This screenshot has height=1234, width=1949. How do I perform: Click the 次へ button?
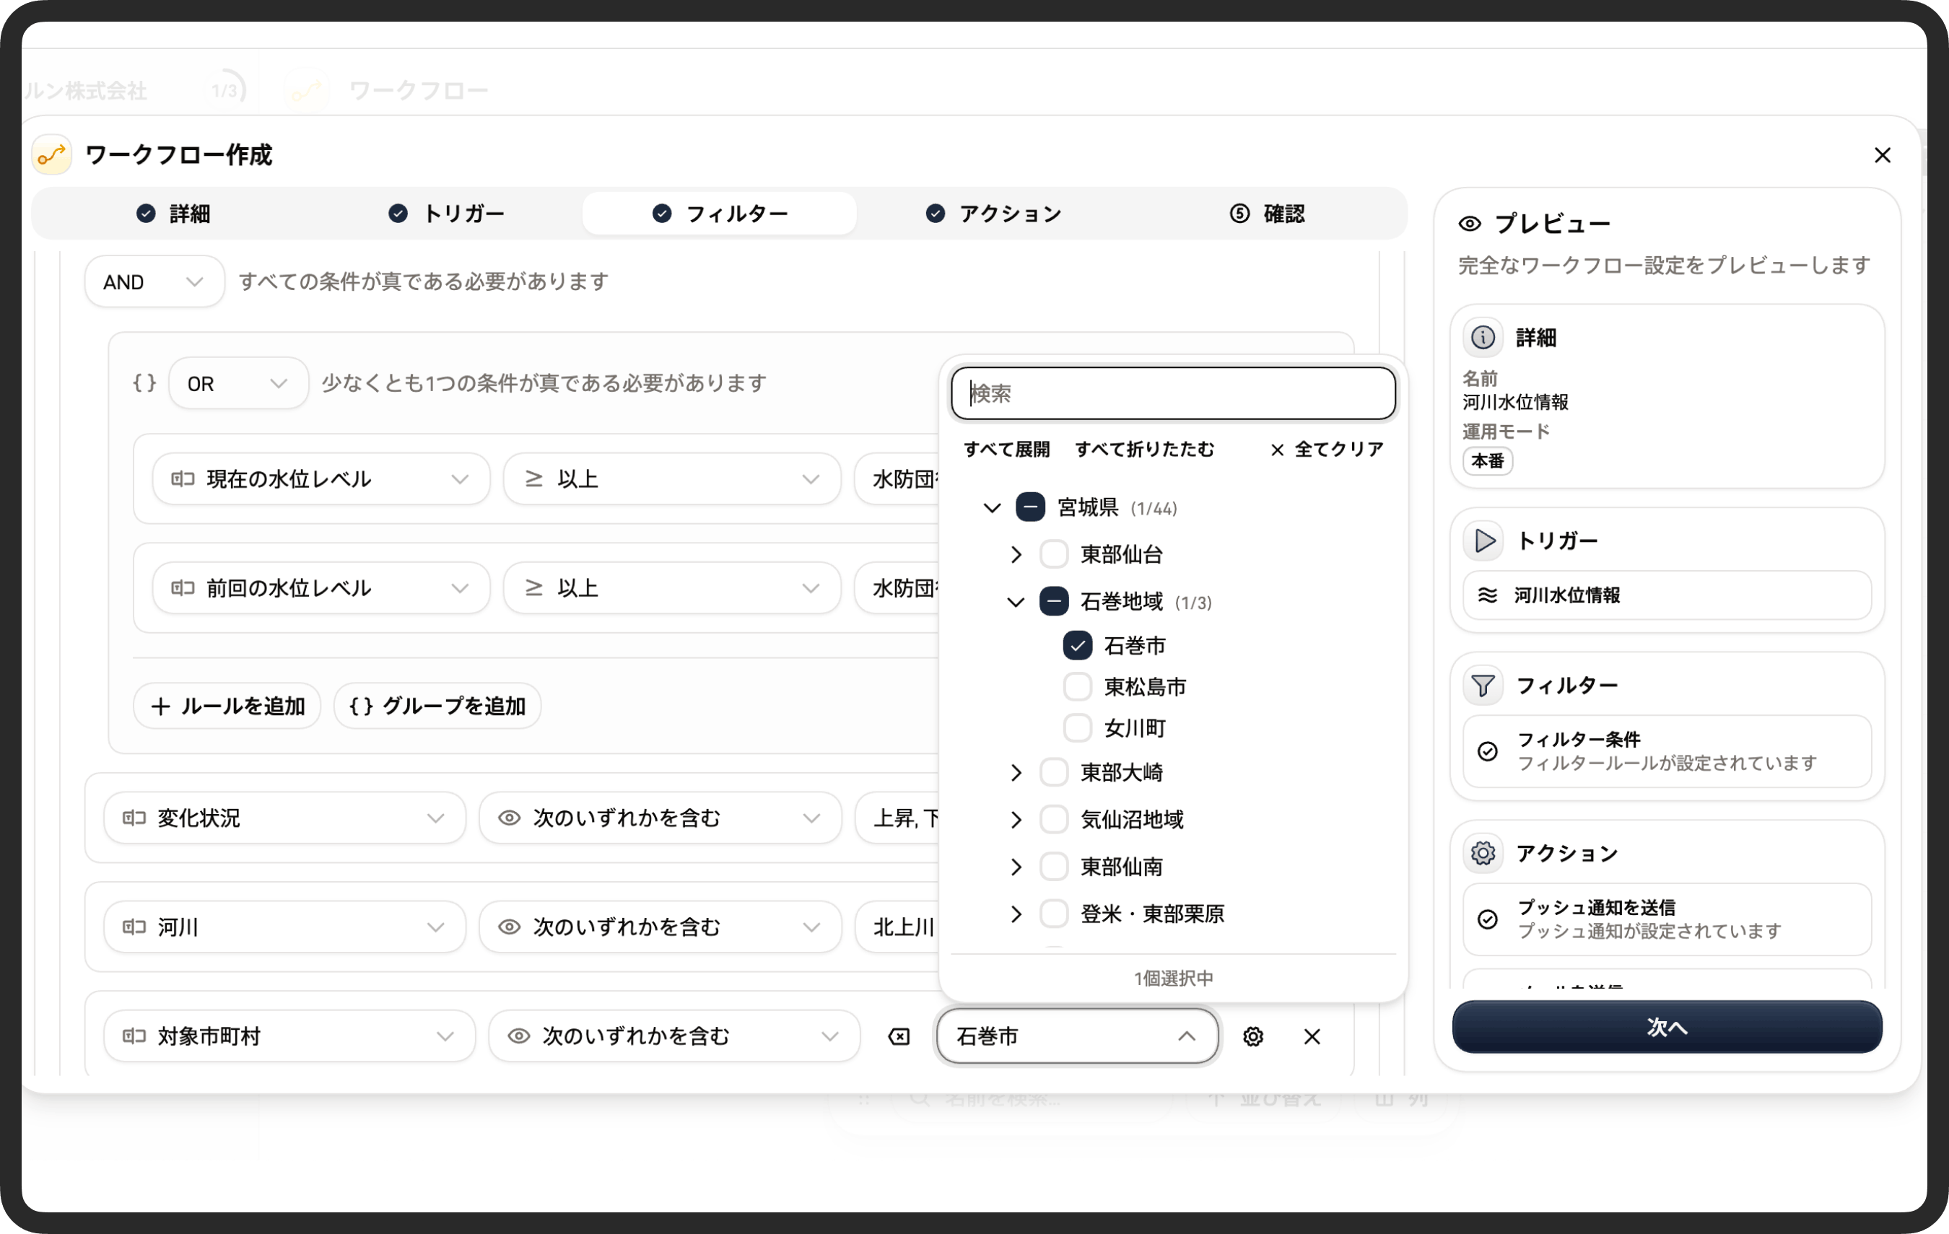(x=1667, y=1027)
